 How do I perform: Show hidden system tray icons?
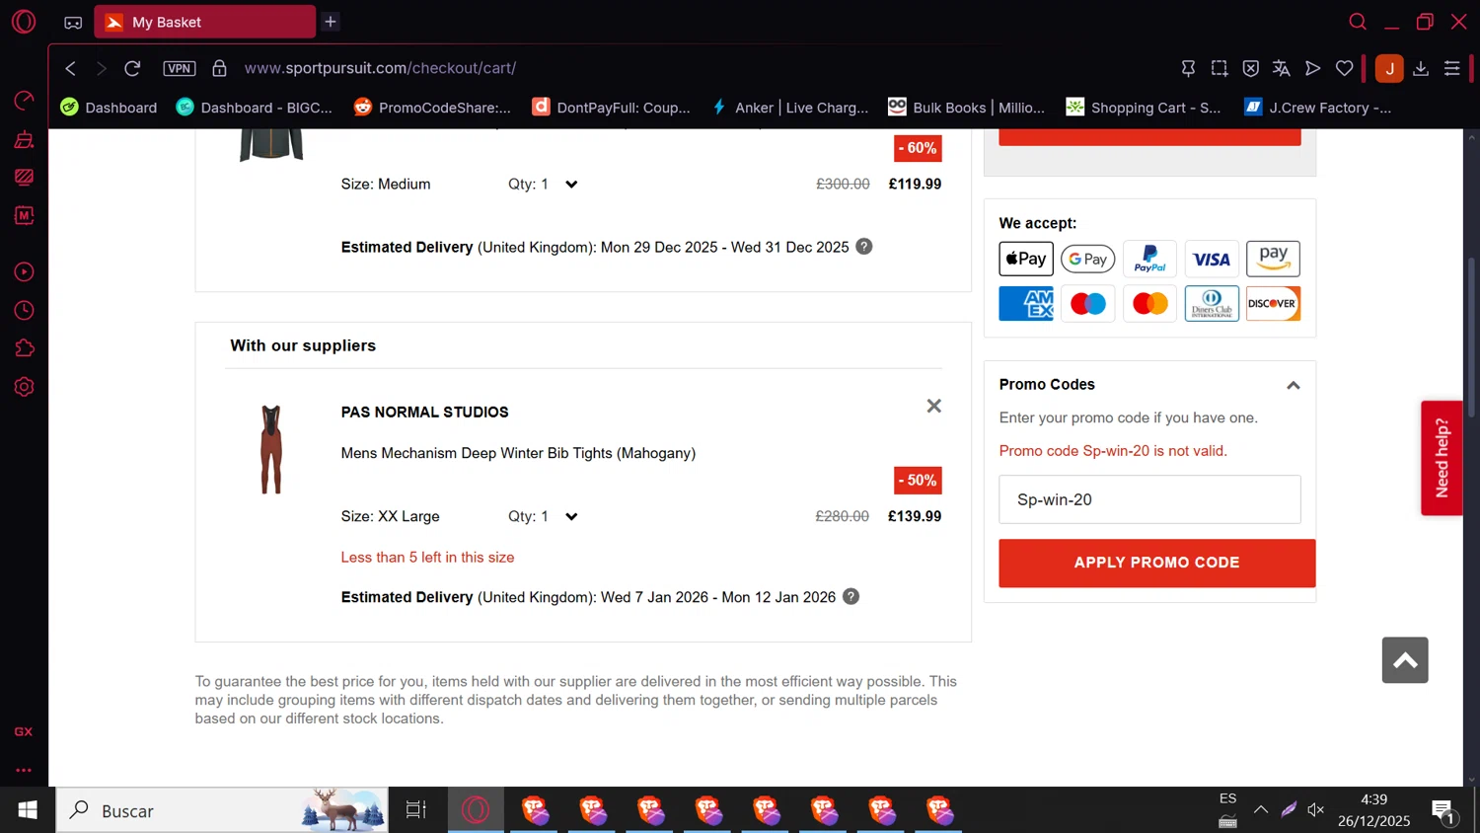click(x=1261, y=810)
